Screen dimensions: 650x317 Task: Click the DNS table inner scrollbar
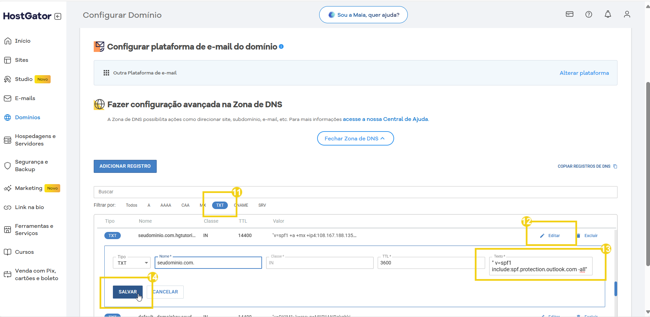tap(616, 289)
